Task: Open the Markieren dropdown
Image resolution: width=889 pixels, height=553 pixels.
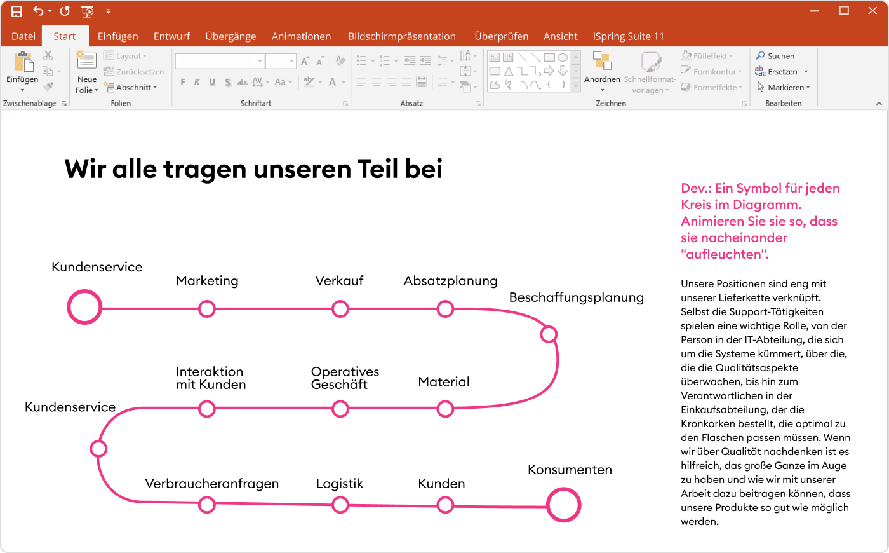Action: [x=784, y=87]
